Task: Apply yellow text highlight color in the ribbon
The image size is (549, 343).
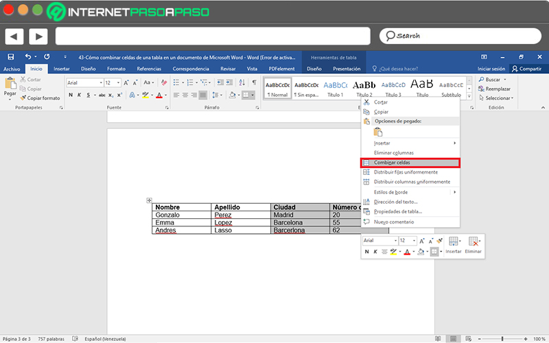Action: [x=145, y=95]
